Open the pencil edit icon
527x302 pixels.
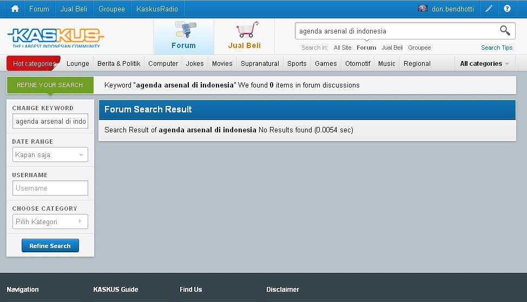coord(489,9)
